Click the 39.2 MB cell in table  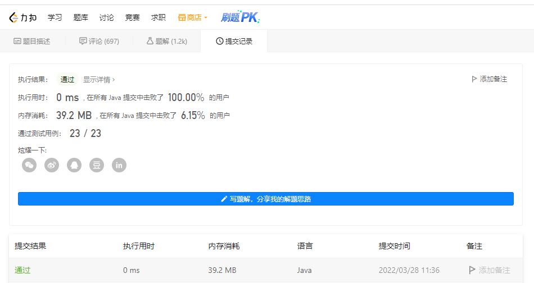tap(223, 271)
